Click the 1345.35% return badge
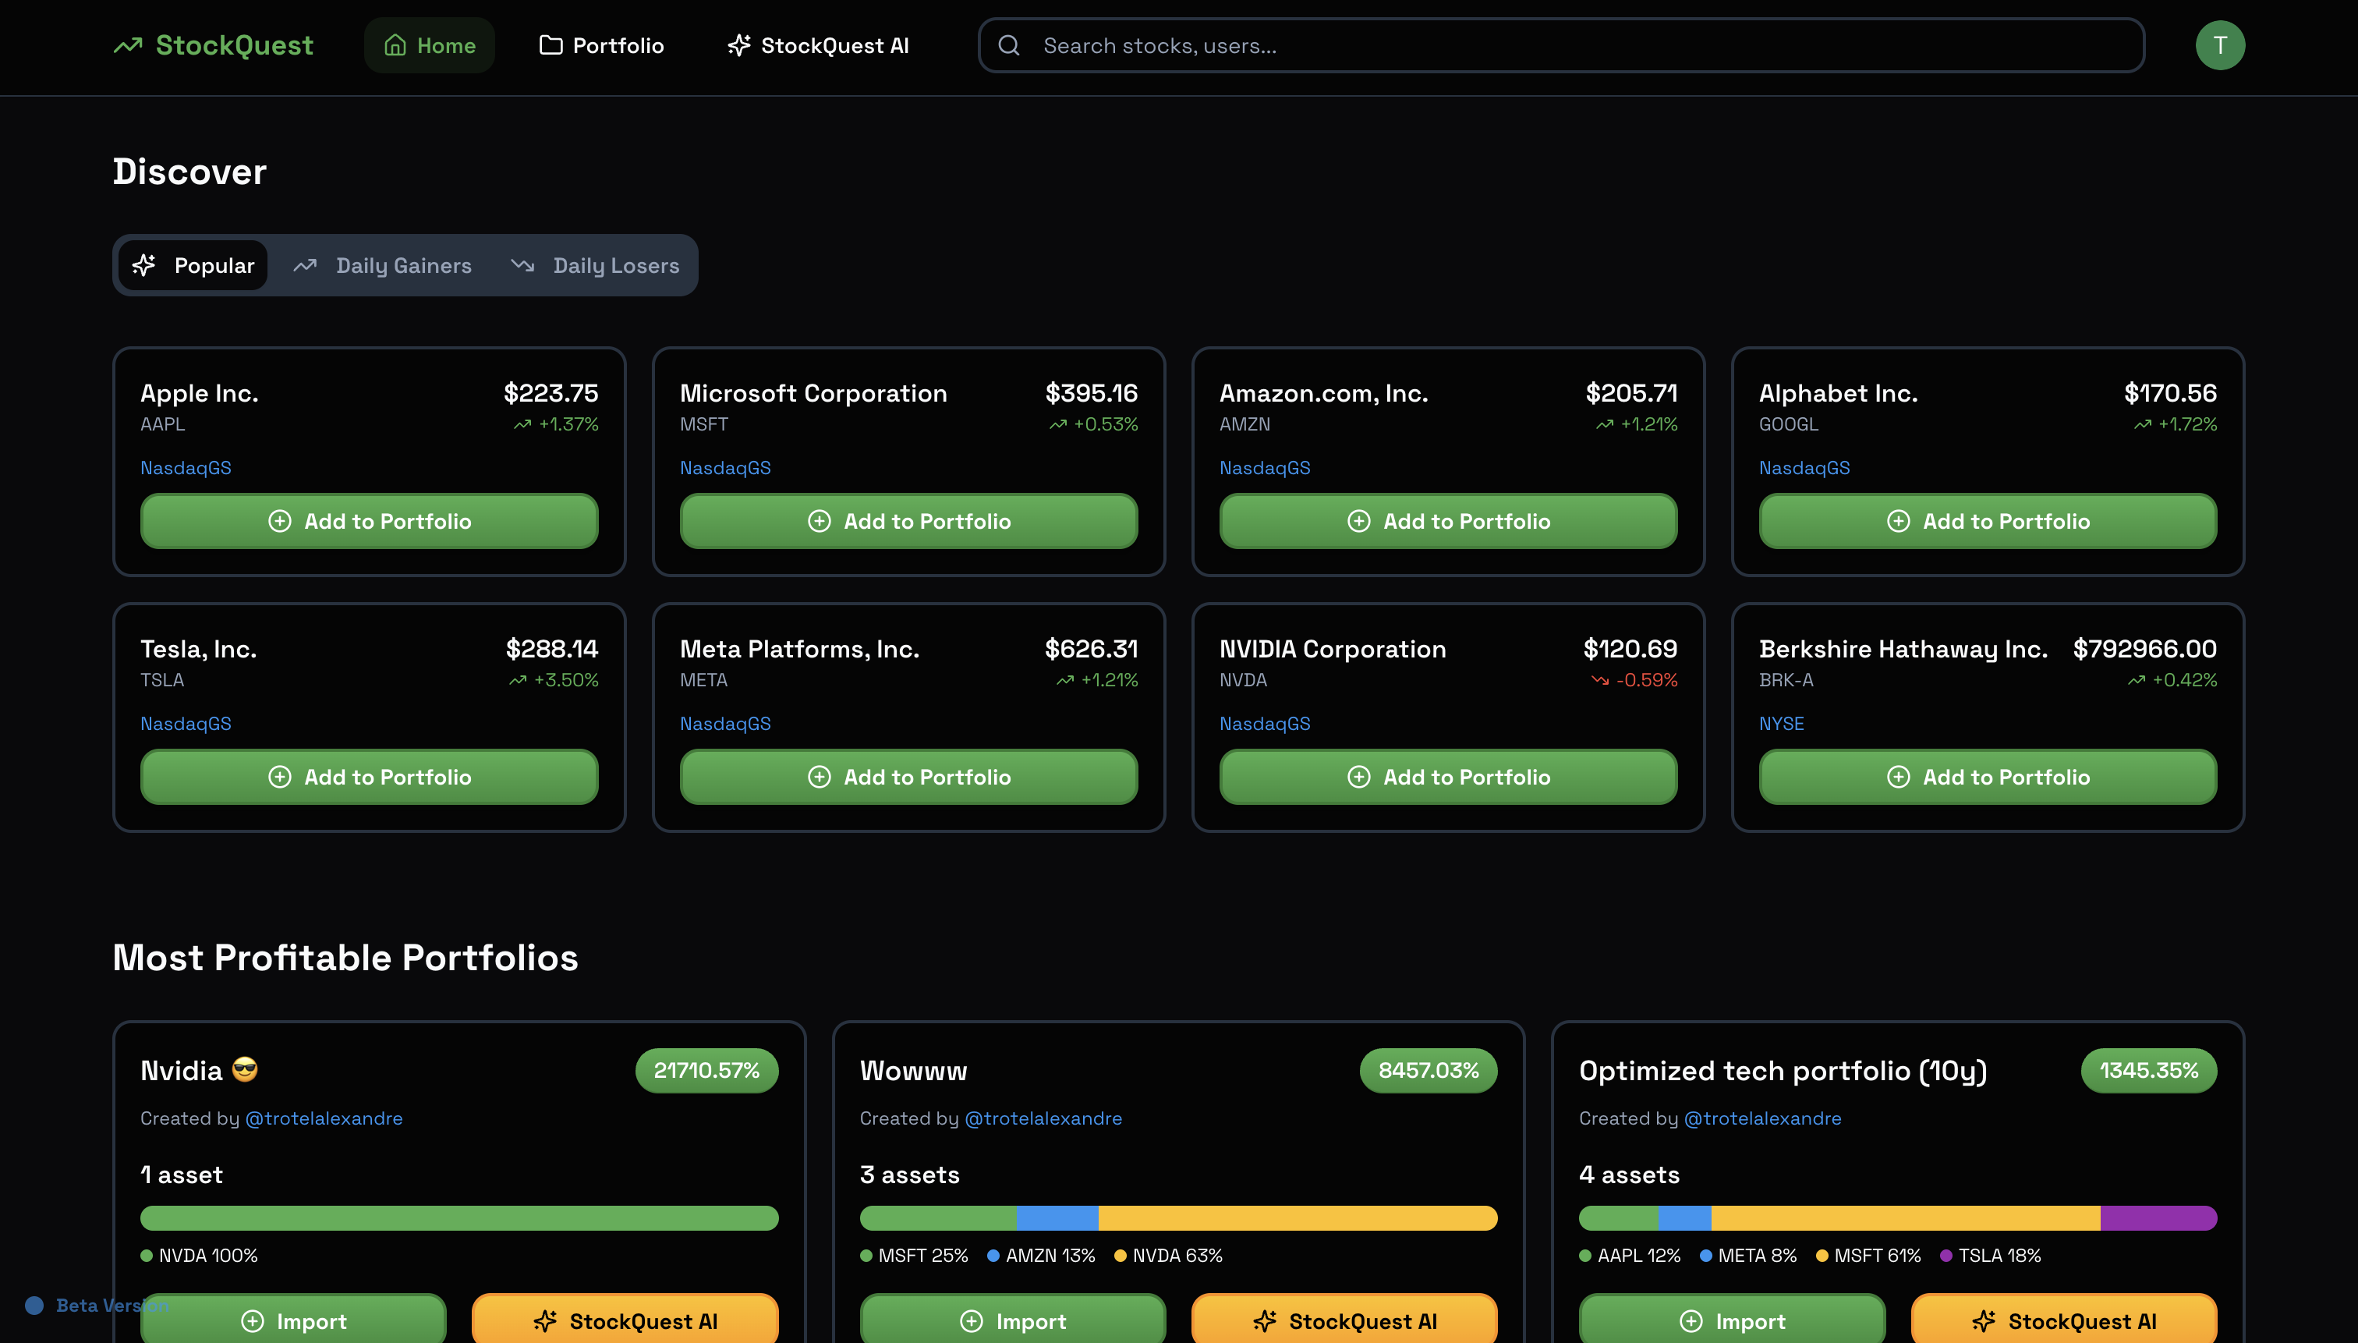 (x=2149, y=1070)
